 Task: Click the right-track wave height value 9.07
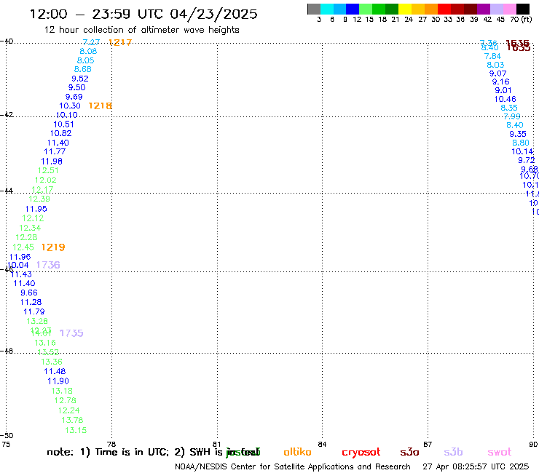tap(497, 73)
